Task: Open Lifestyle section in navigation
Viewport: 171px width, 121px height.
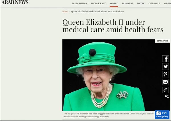Action: (x=154, y=3)
